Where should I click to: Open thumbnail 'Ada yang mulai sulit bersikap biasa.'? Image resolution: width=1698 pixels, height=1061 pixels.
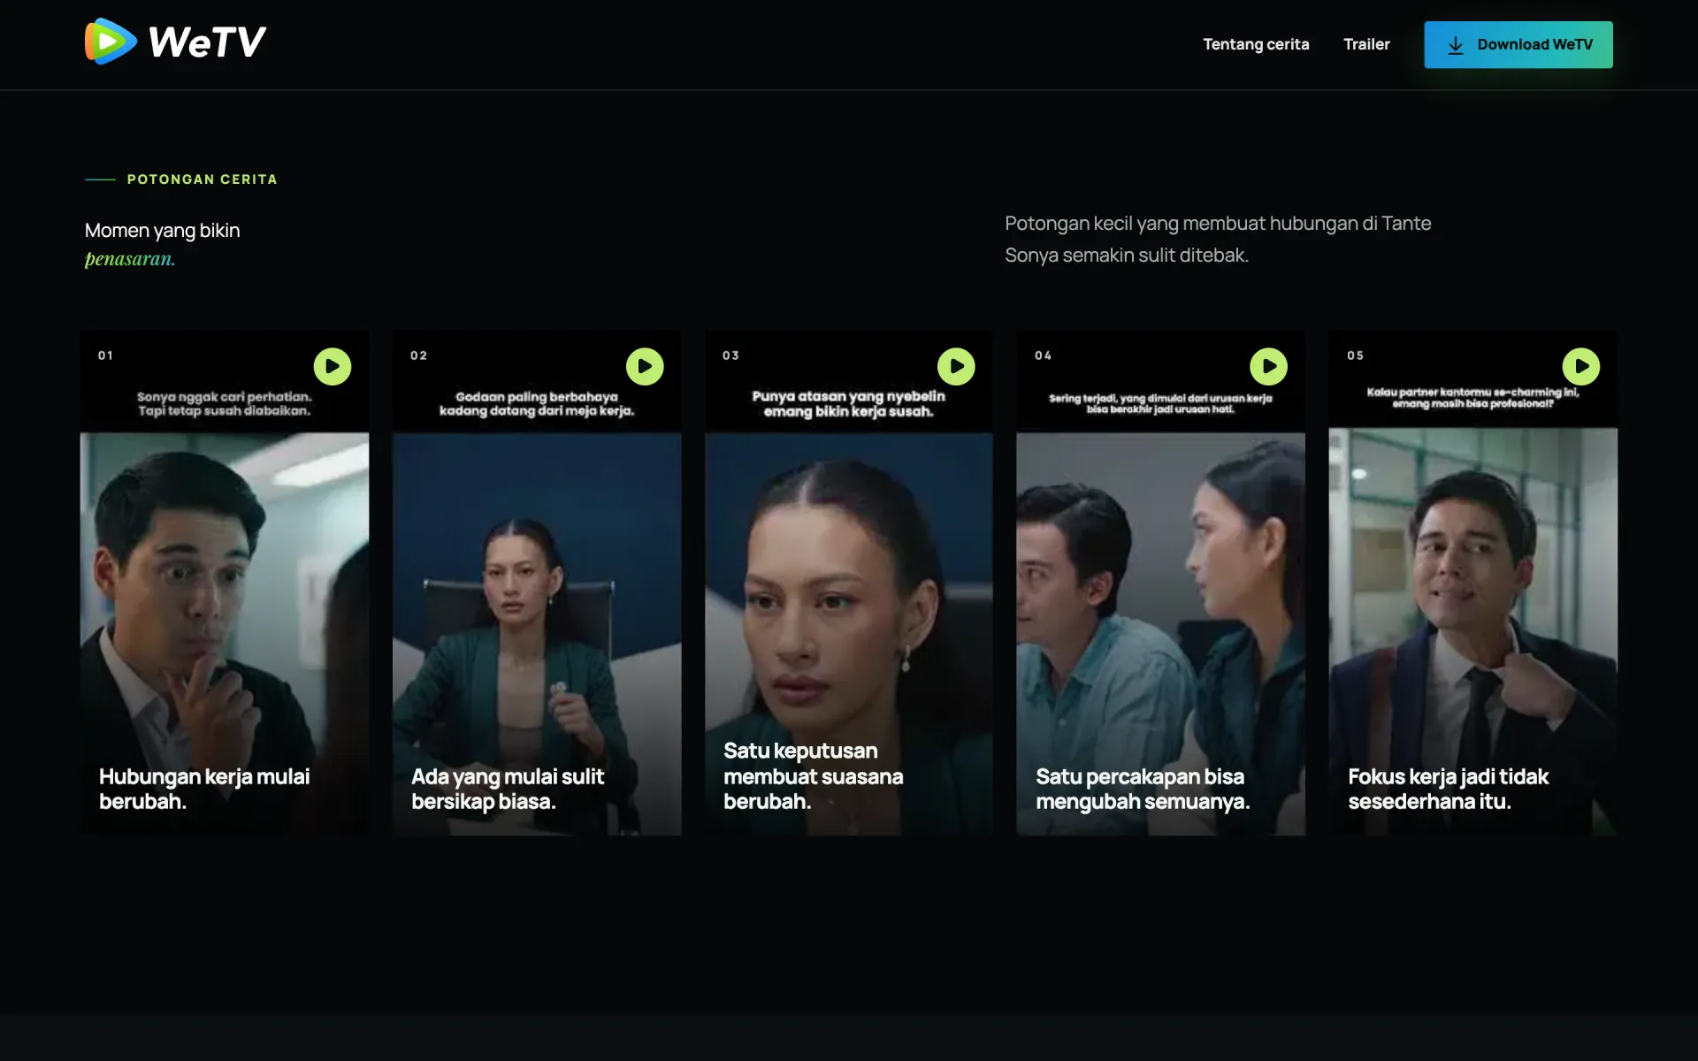[537, 584]
